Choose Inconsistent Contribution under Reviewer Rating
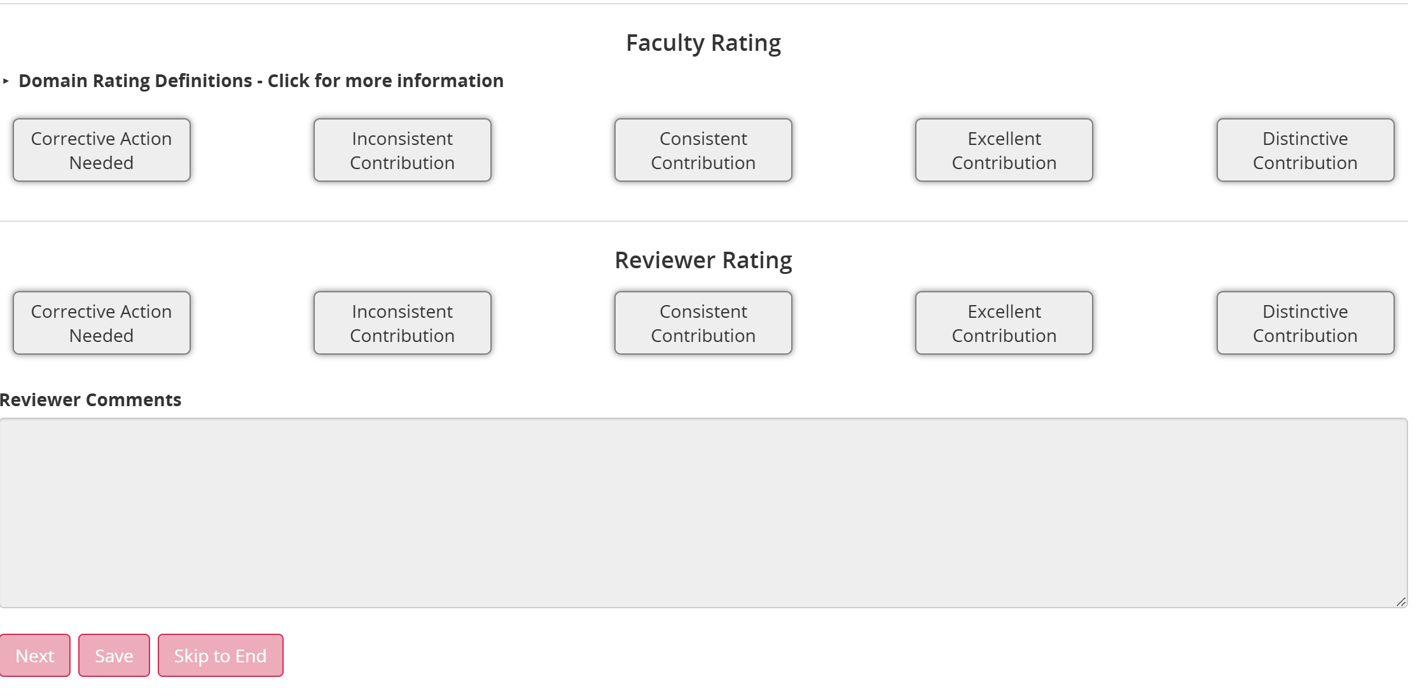 point(403,323)
